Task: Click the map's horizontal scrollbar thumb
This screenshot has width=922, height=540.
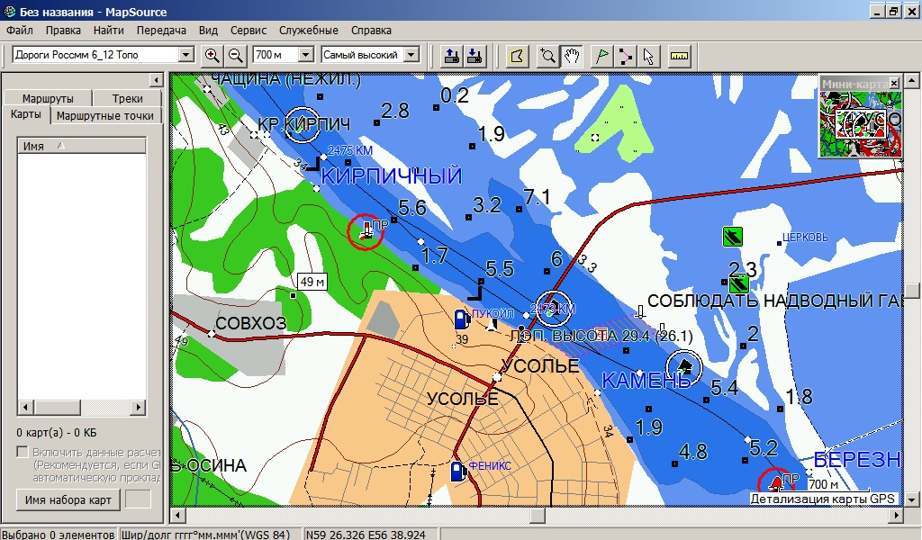Action: coord(538,516)
